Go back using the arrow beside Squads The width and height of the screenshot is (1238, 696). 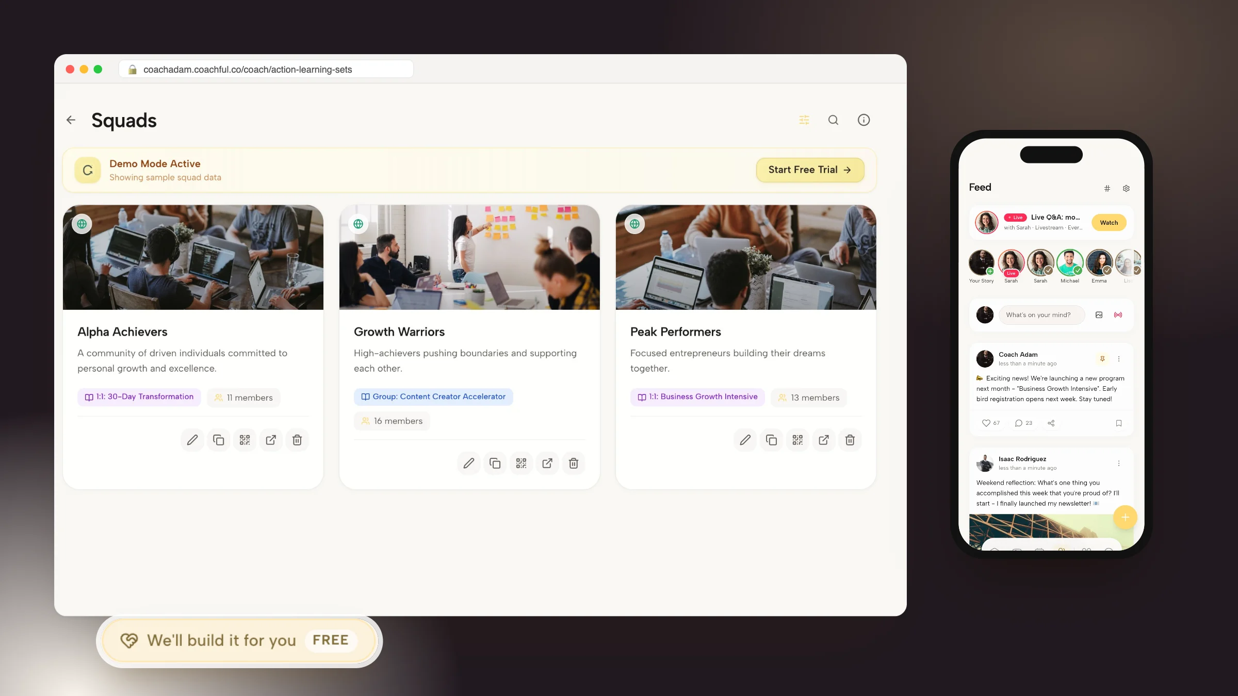pyautogui.click(x=71, y=120)
